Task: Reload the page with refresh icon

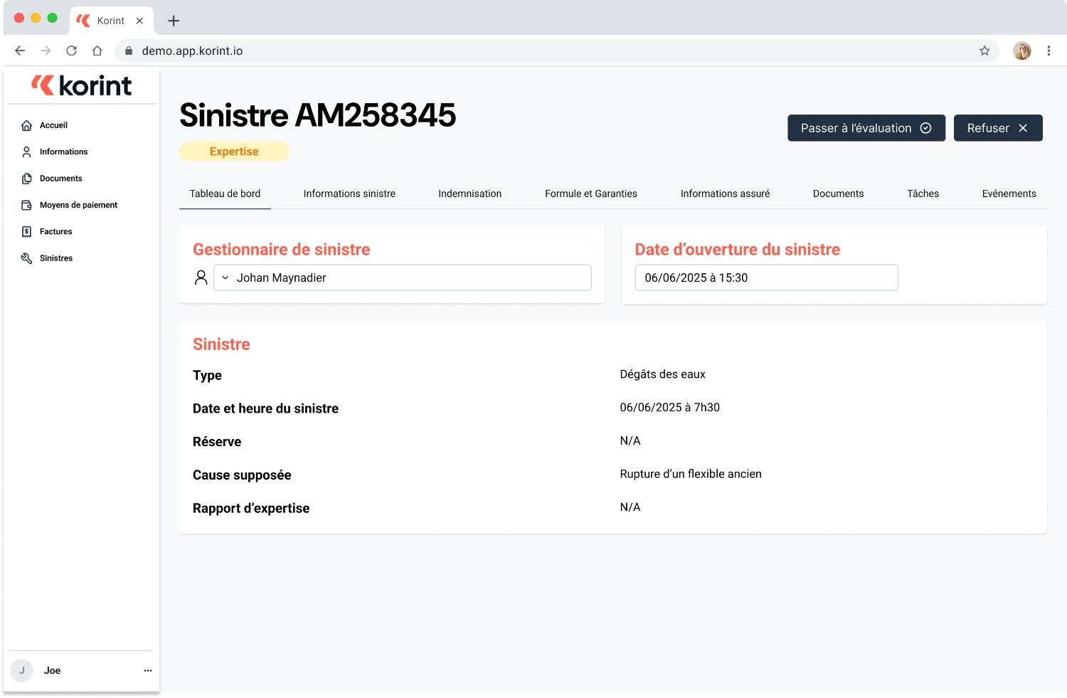Action: tap(71, 51)
